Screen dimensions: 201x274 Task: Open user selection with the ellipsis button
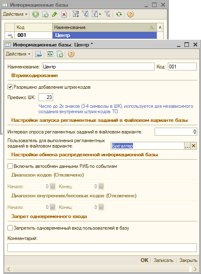coord(187,146)
